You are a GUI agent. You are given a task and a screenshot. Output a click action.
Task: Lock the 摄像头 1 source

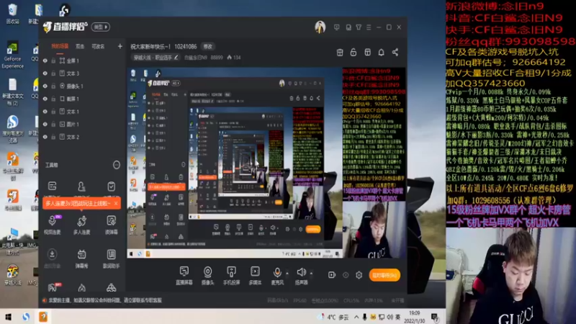[53, 86]
